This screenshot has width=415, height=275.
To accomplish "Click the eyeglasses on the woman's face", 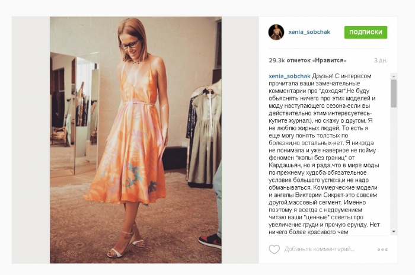I will pos(129,44).
